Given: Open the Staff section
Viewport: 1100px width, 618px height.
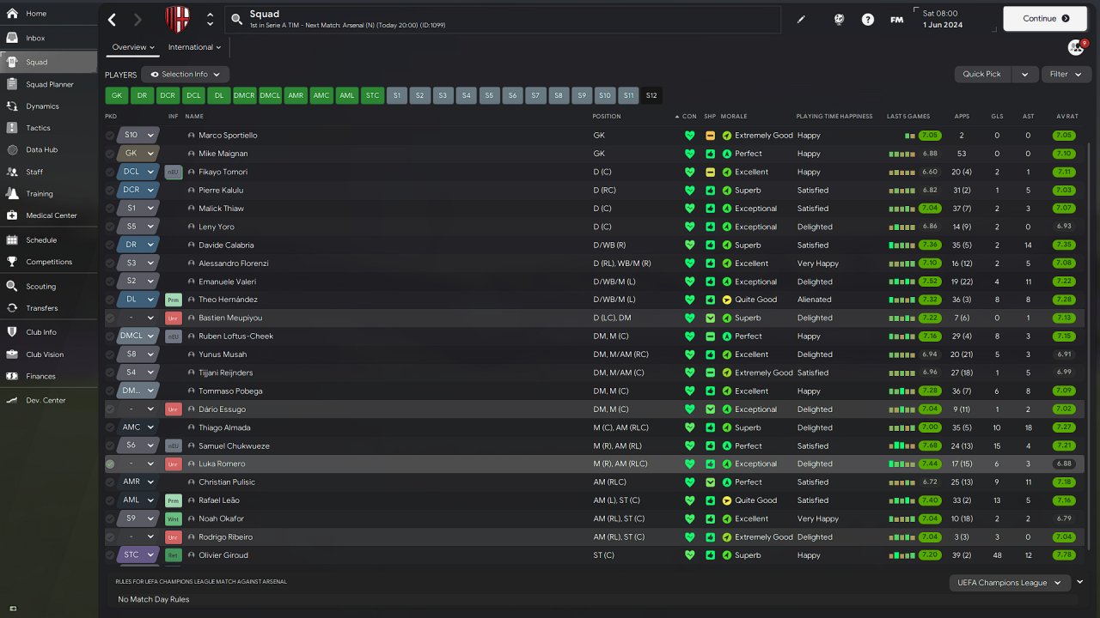Looking at the screenshot, I should (x=48, y=172).
